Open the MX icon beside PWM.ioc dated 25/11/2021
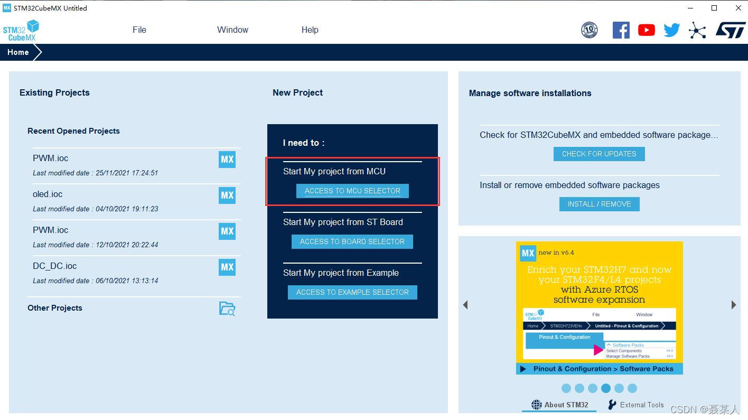This screenshot has width=748, height=420. [227, 160]
